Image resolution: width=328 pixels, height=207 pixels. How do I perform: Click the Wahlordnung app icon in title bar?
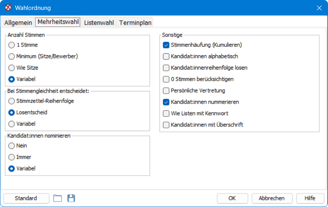[8, 8]
